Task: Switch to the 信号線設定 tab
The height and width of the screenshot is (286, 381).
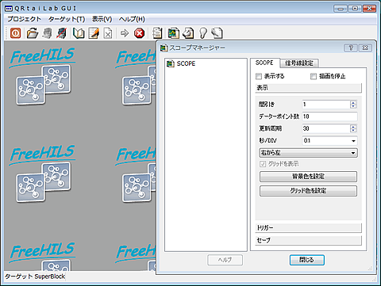Action: pyautogui.click(x=299, y=63)
